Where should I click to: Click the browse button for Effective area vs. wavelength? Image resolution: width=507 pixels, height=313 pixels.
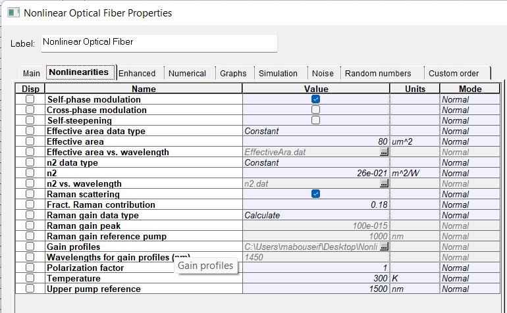[385, 152]
